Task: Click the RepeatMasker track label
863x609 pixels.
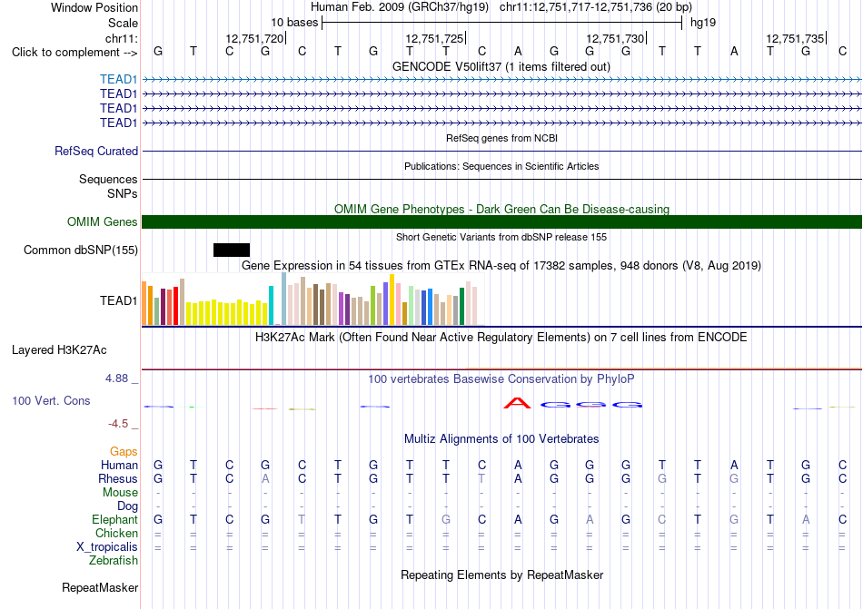Action: [x=100, y=587]
